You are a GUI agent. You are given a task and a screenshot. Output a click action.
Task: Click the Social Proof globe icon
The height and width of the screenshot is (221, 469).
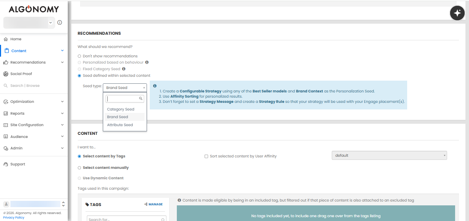click(x=6, y=74)
